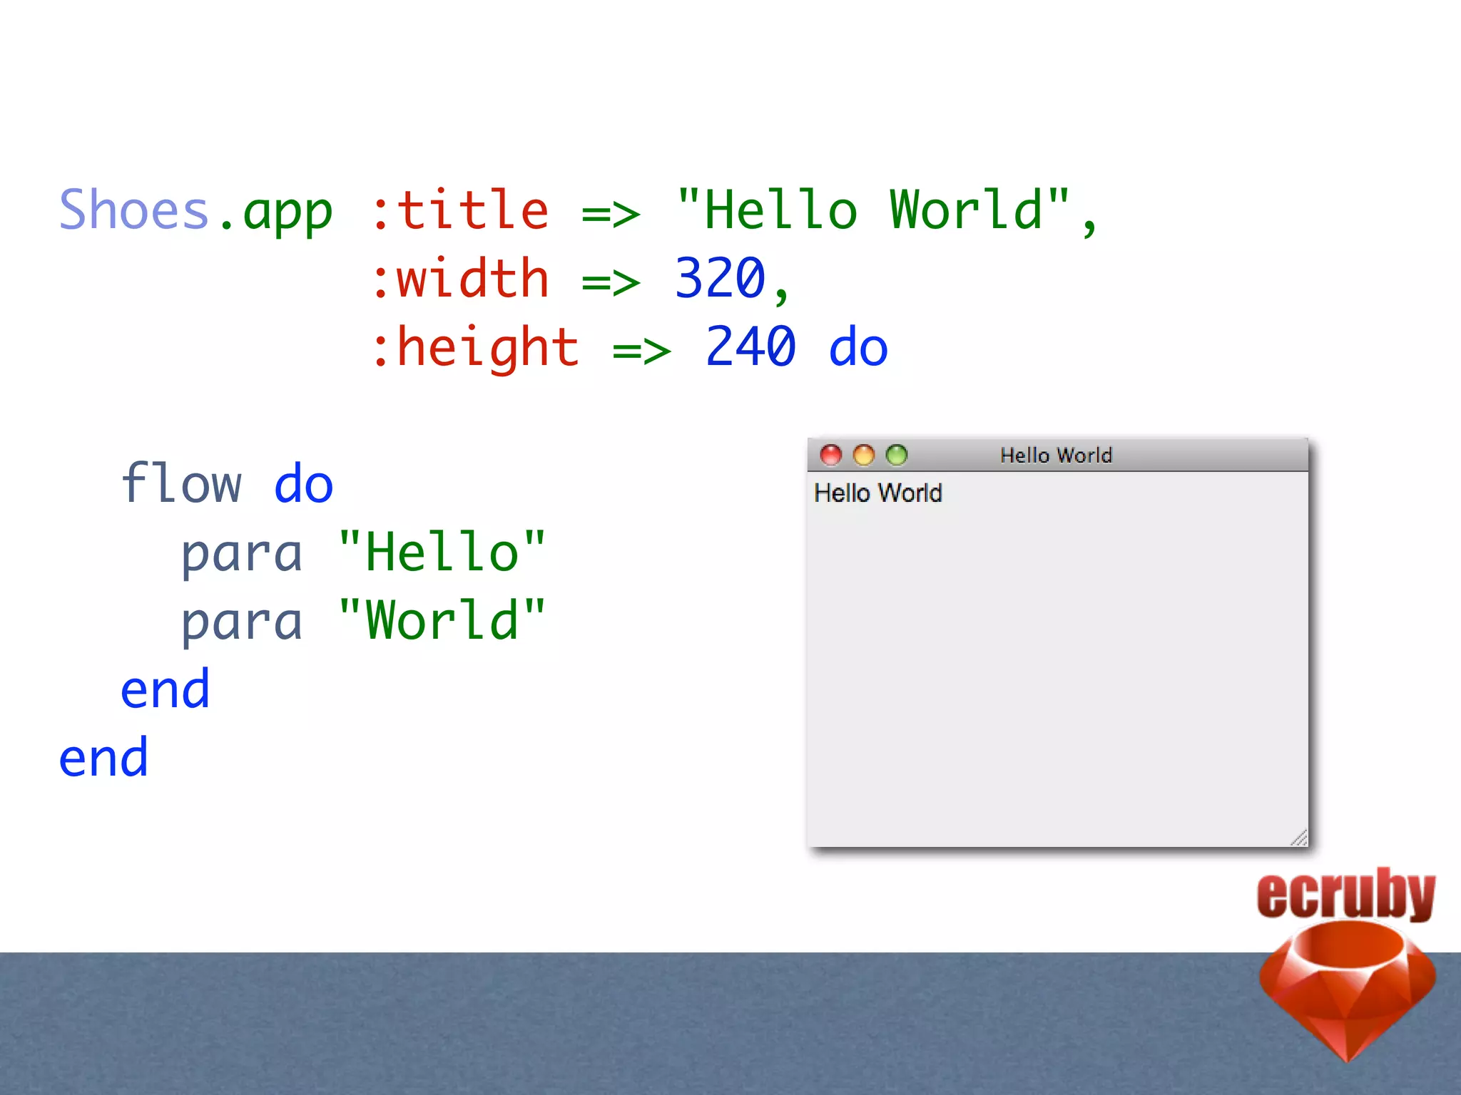The height and width of the screenshot is (1095, 1461).
Task: Grab the resize grip of Hello World window
Action: tap(1298, 838)
